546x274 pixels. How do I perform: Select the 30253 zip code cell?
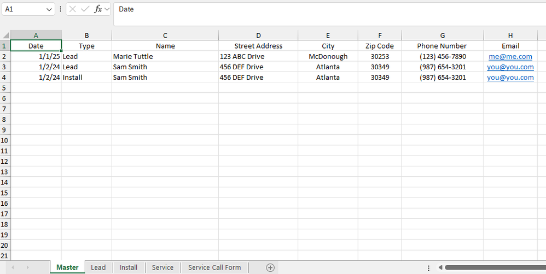pos(380,56)
